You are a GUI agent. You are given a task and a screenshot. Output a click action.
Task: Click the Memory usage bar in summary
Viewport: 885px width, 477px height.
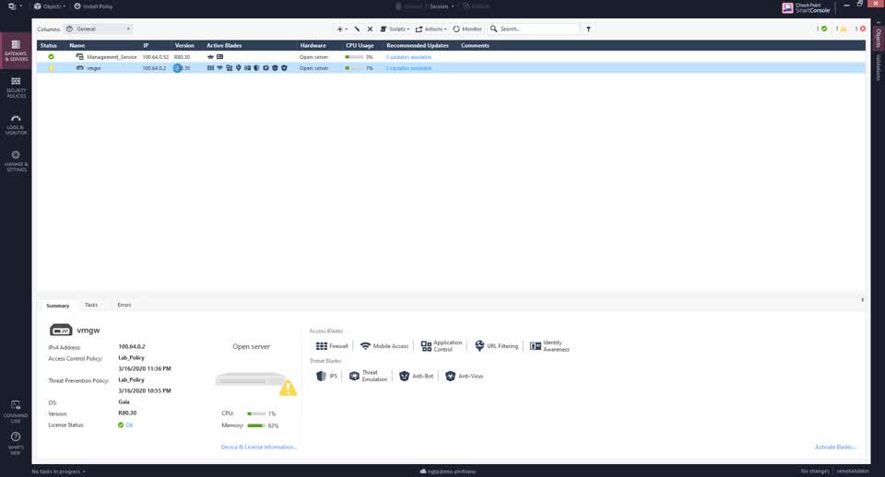coord(256,425)
